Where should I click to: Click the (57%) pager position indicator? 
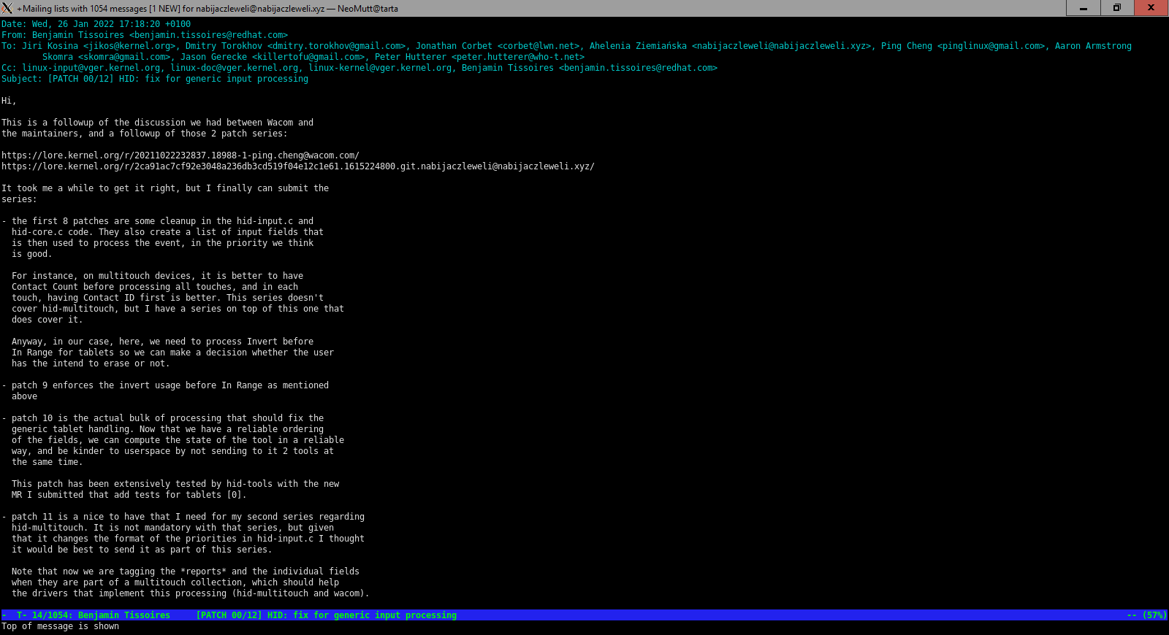tap(1154, 615)
